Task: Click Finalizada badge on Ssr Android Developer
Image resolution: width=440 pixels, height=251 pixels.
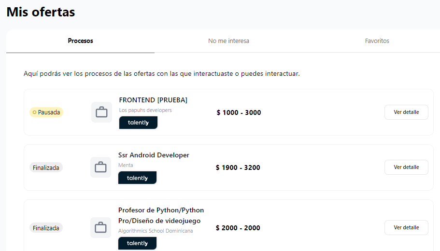Action: click(x=46, y=167)
